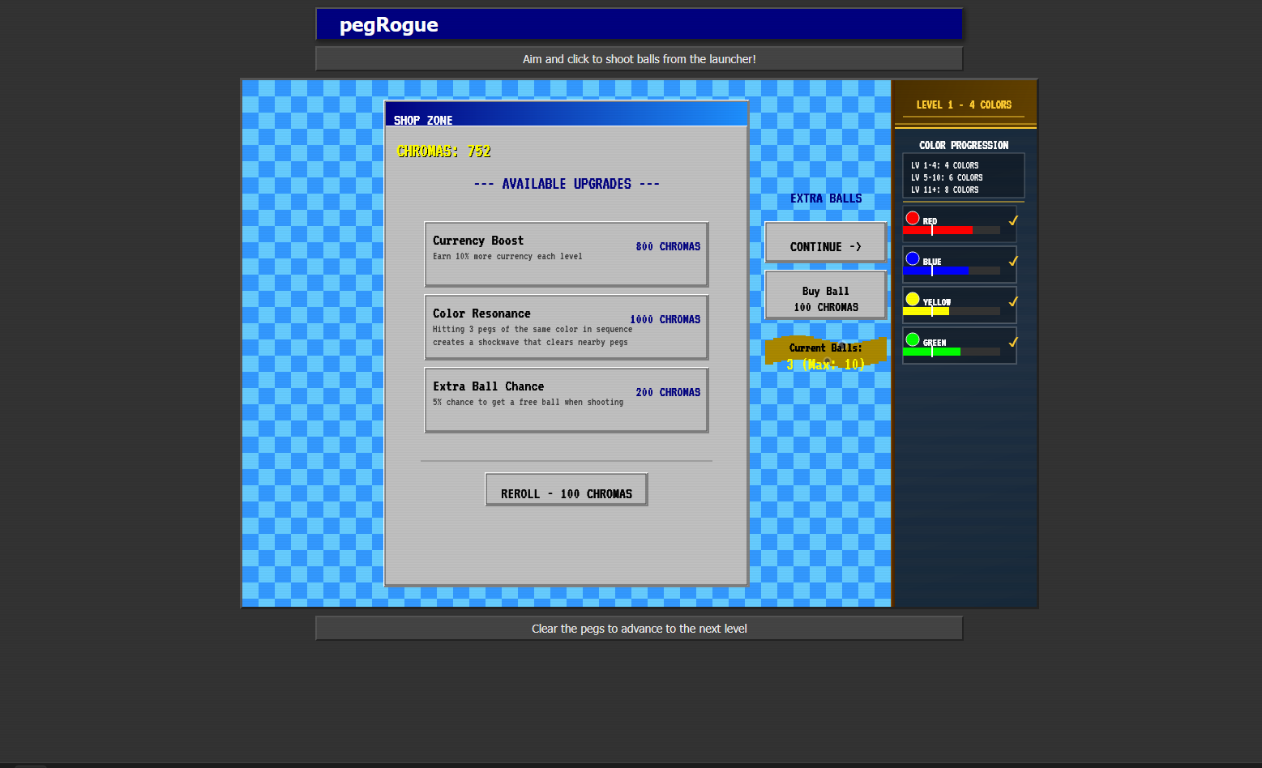Click the COLOR PROGRESSION heading
Image resolution: width=1262 pixels, height=768 pixels.
(x=964, y=145)
